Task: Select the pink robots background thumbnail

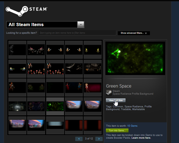Action: coord(36,50)
